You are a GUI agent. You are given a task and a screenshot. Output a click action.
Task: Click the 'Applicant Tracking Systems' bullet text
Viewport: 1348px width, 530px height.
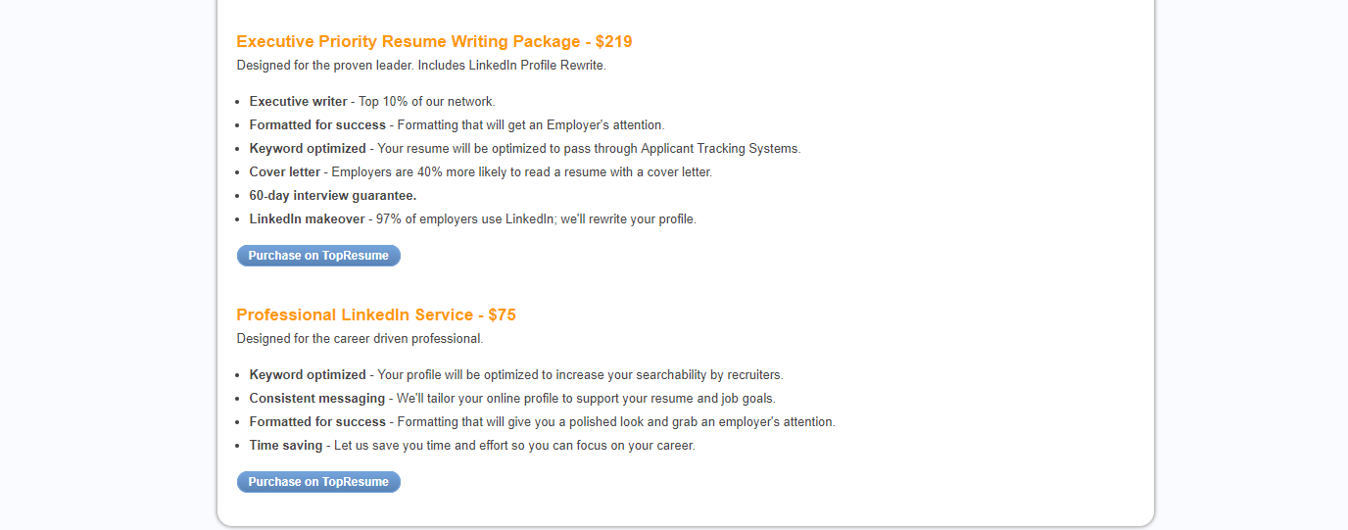pyautogui.click(x=720, y=149)
